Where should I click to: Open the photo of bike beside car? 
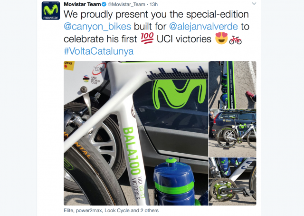(232, 133)
